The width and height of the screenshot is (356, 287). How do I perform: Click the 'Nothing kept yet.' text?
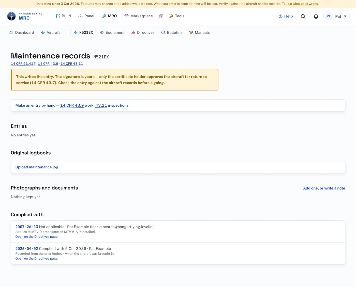click(26, 197)
